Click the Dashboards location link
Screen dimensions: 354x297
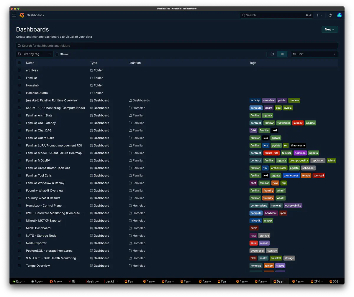pos(141,100)
